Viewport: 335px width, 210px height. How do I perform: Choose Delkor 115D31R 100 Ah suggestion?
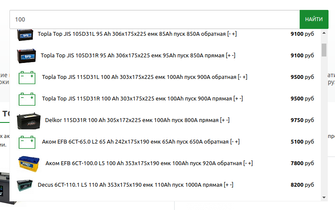point(137,120)
